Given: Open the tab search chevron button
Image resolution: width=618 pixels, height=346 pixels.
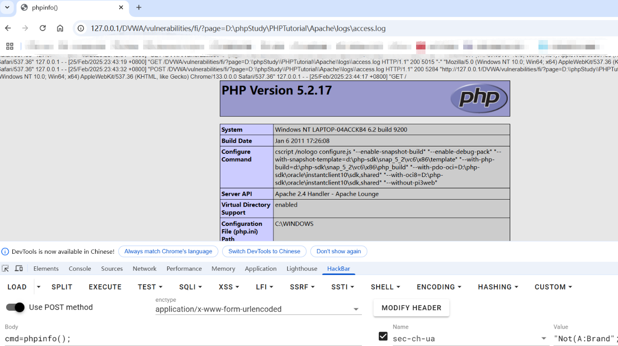Looking at the screenshot, I should 7,8.
